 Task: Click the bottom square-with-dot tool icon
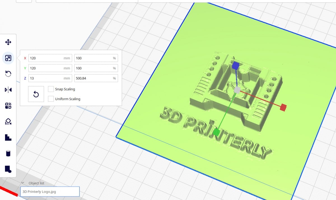(8, 169)
